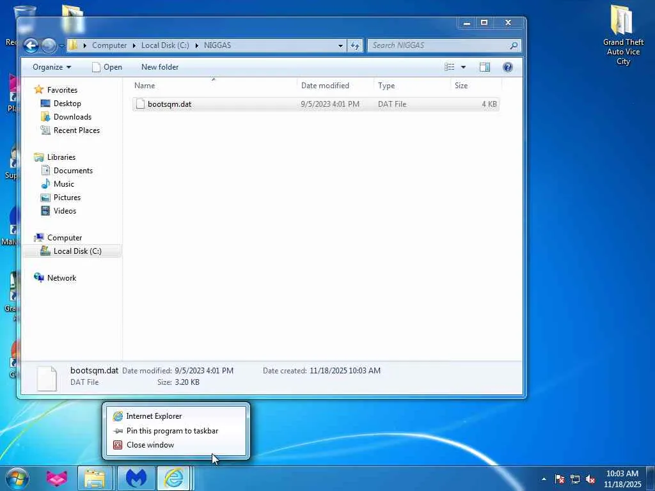
Task: Open the More options arrow next to views
Action: click(x=463, y=66)
